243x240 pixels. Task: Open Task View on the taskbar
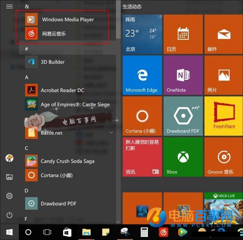click(47, 232)
